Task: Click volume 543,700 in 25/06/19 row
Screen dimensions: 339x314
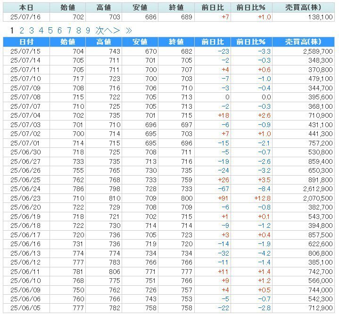Action: 321,217
